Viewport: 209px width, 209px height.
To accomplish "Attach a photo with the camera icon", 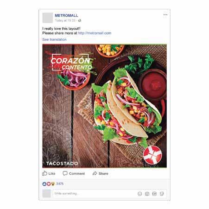I will click(x=147, y=194).
